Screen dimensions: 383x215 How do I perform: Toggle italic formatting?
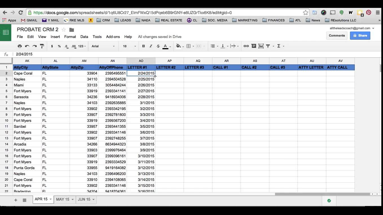151,46
